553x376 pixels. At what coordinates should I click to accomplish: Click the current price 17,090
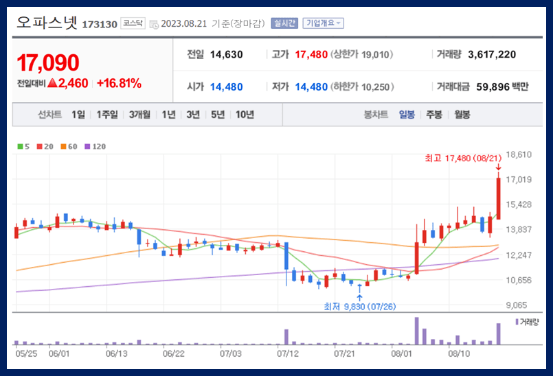48,62
